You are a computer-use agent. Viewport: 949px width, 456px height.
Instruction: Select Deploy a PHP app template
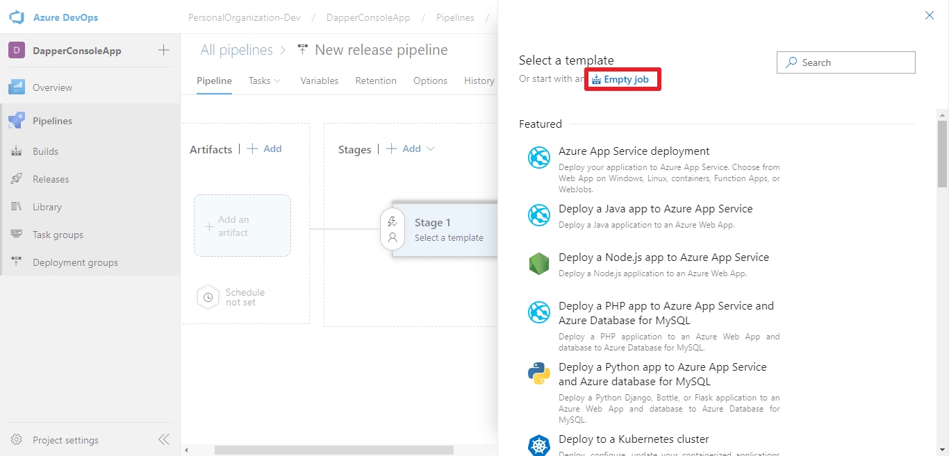point(654,326)
